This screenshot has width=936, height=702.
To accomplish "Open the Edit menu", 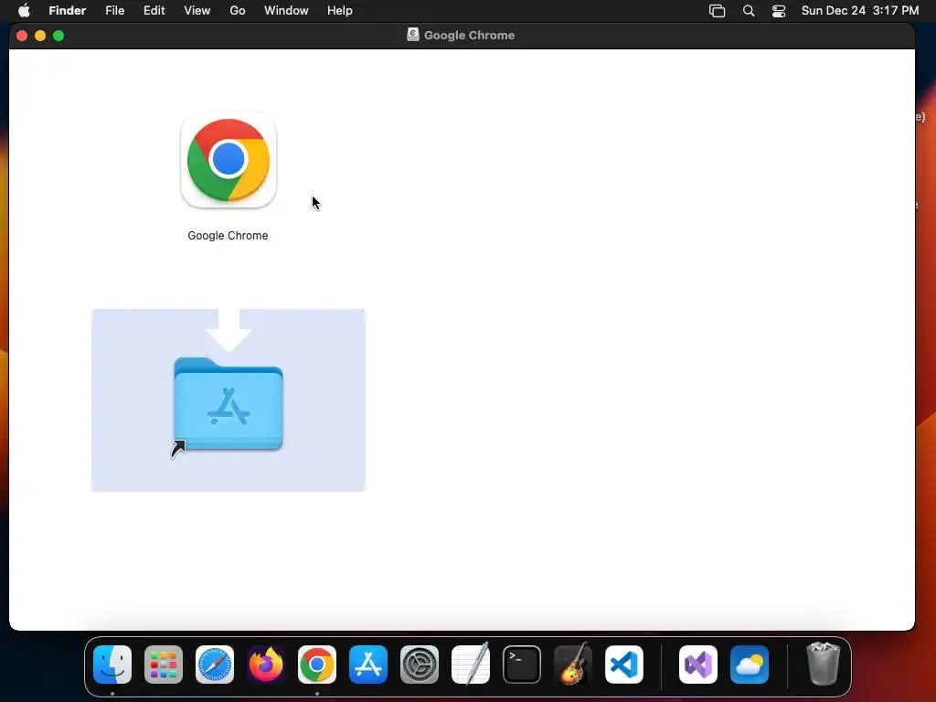I will tap(154, 11).
